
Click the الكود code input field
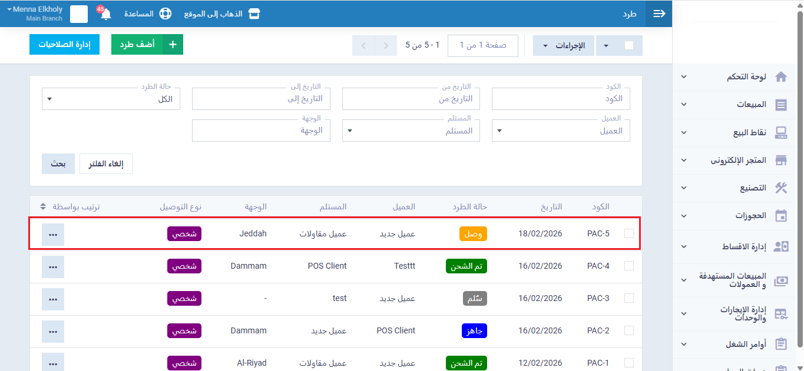(561, 99)
